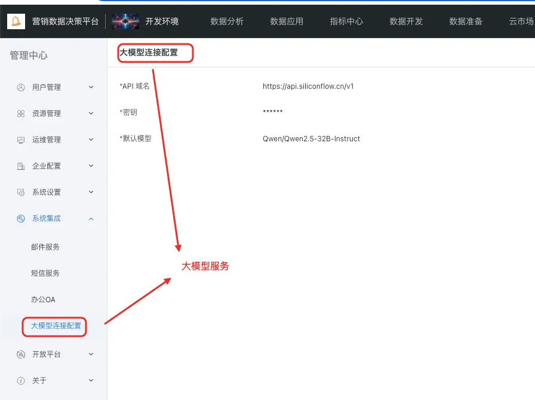Click the bell logo icon
Viewport: 535px width, 400px height.
pyautogui.click(x=16, y=21)
